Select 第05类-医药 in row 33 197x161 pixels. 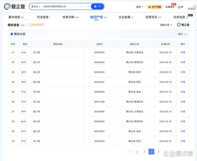(135, 72)
